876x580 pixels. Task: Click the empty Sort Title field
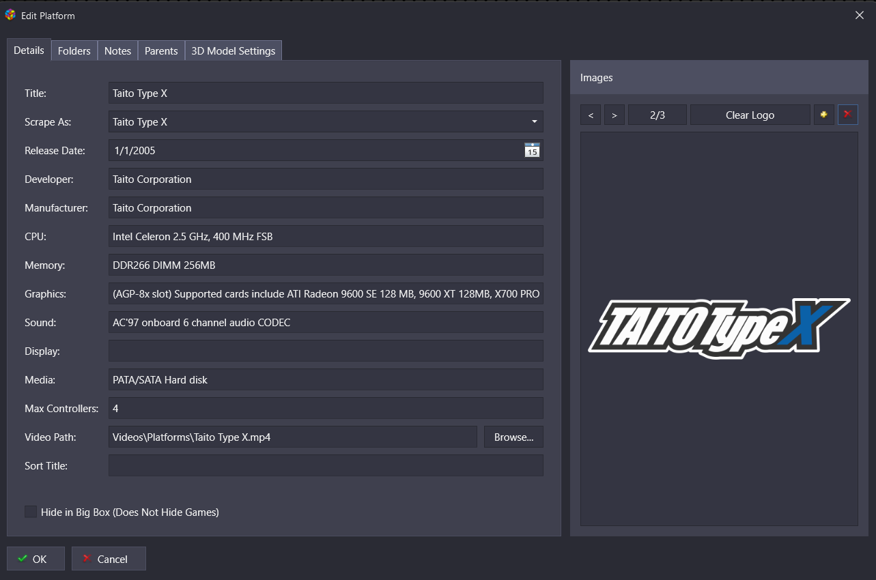[x=326, y=465]
